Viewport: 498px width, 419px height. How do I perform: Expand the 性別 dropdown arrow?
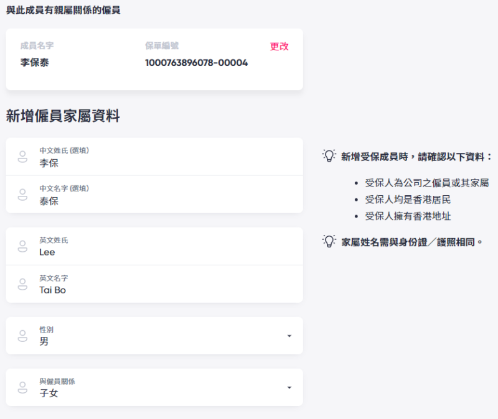click(289, 336)
